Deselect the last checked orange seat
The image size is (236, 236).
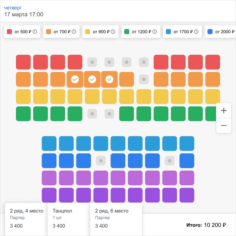(x=109, y=80)
